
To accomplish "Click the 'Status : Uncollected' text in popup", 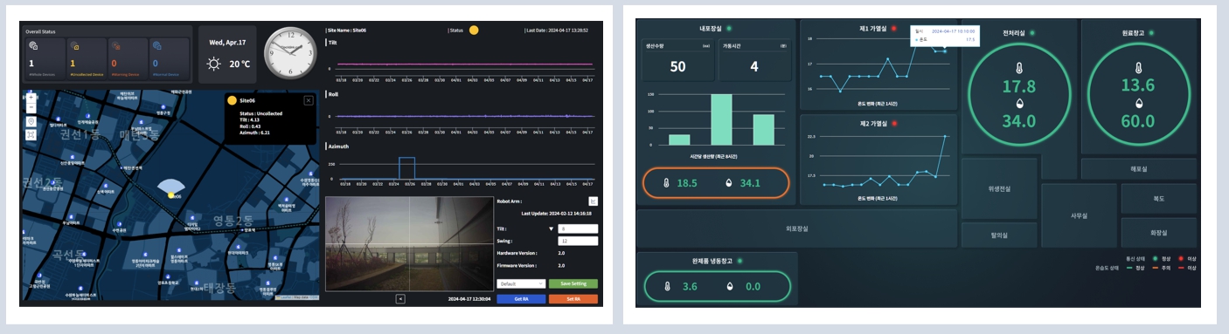I will click(x=261, y=112).
